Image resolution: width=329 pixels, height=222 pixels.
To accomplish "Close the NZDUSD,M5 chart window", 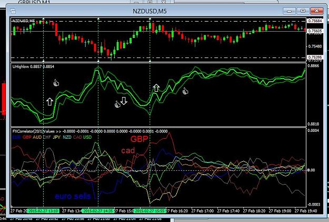I will pyautogui.click(x=316, y=11).
